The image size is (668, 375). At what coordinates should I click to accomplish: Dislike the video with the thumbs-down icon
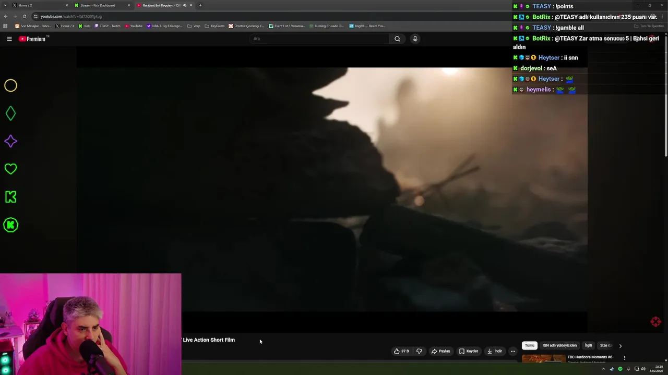point(419,351)
